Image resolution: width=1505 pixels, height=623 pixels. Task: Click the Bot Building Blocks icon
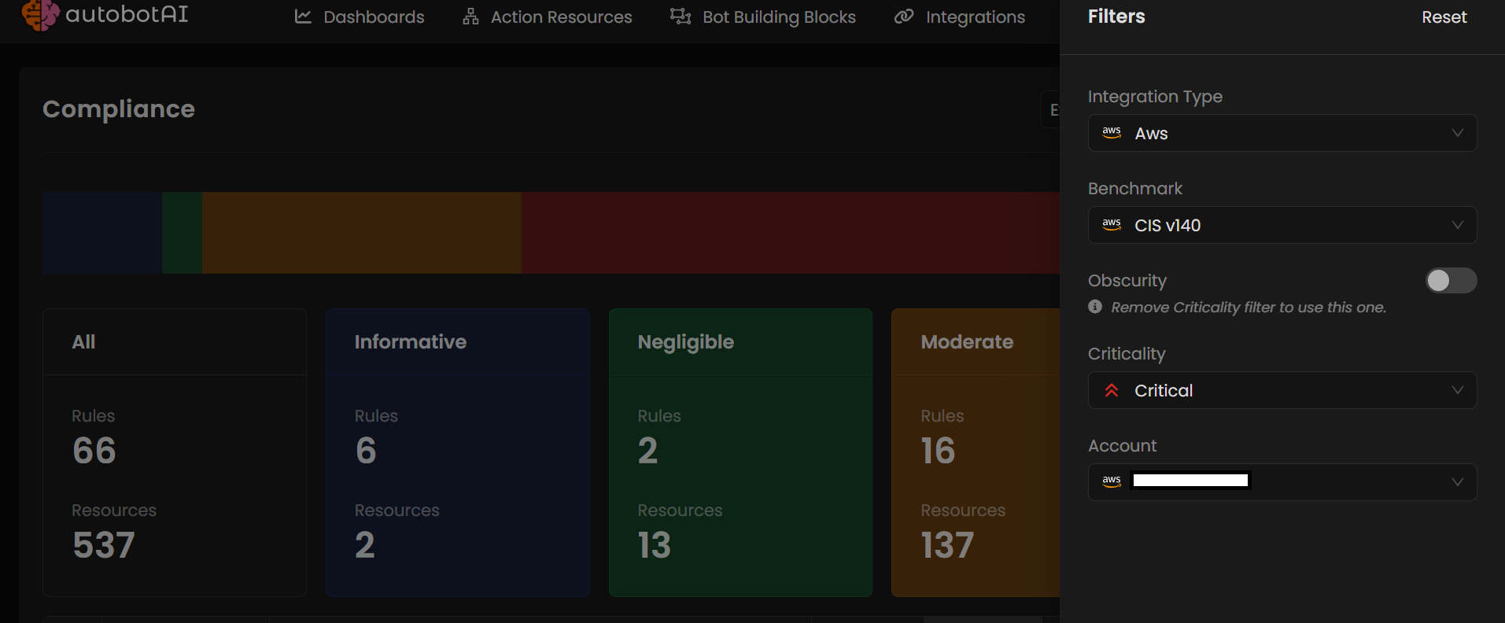[681, 17]
